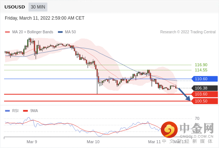
Task: Click the 'MA 50' legend label
Action: point(71,32)
